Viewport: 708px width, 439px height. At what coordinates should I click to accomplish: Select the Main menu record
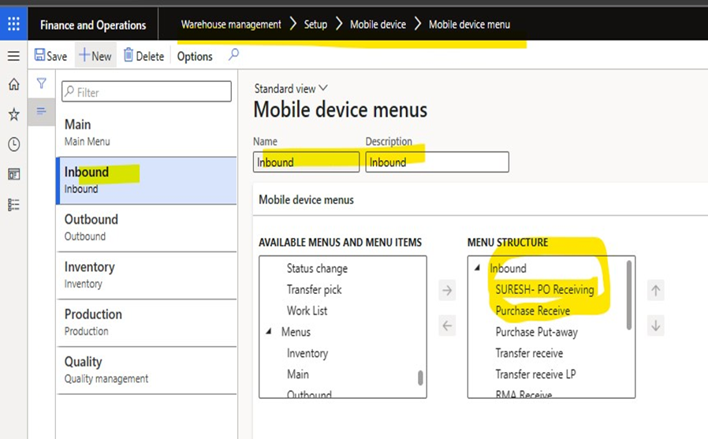click(x=147, y=132)
